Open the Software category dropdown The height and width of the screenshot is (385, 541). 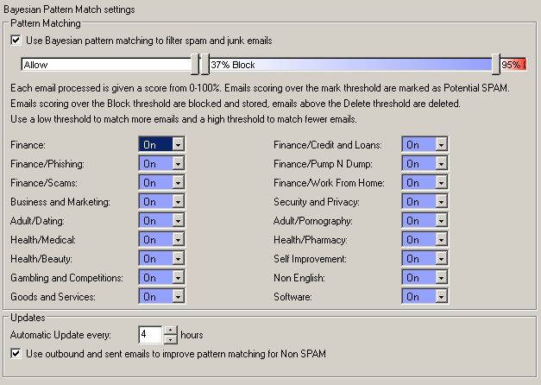[440, 297]
